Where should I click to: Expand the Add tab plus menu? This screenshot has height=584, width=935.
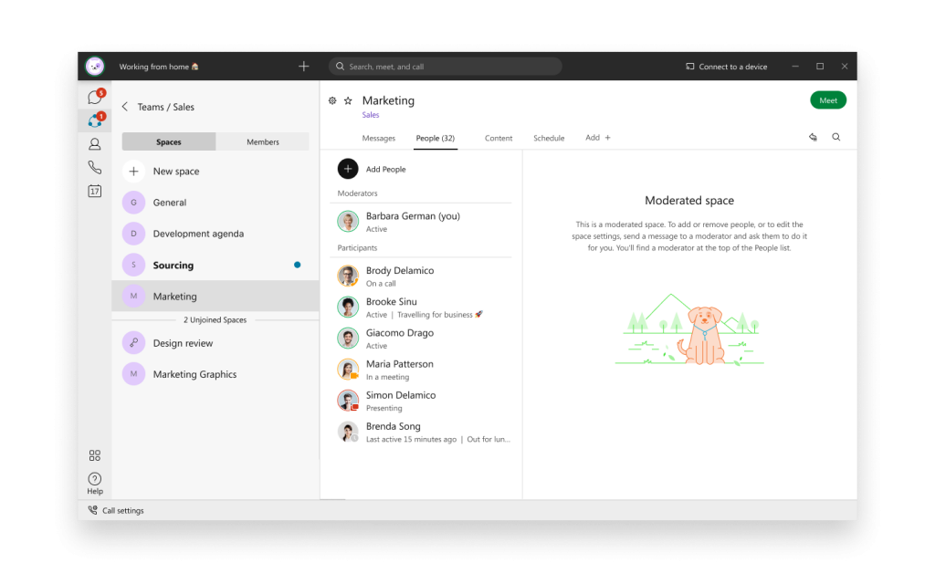(598, 138)
